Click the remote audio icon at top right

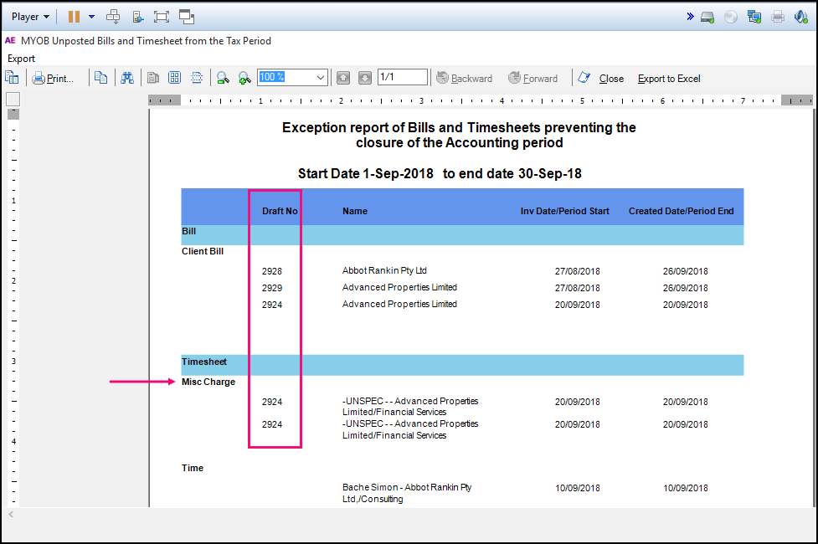point(800,17)
